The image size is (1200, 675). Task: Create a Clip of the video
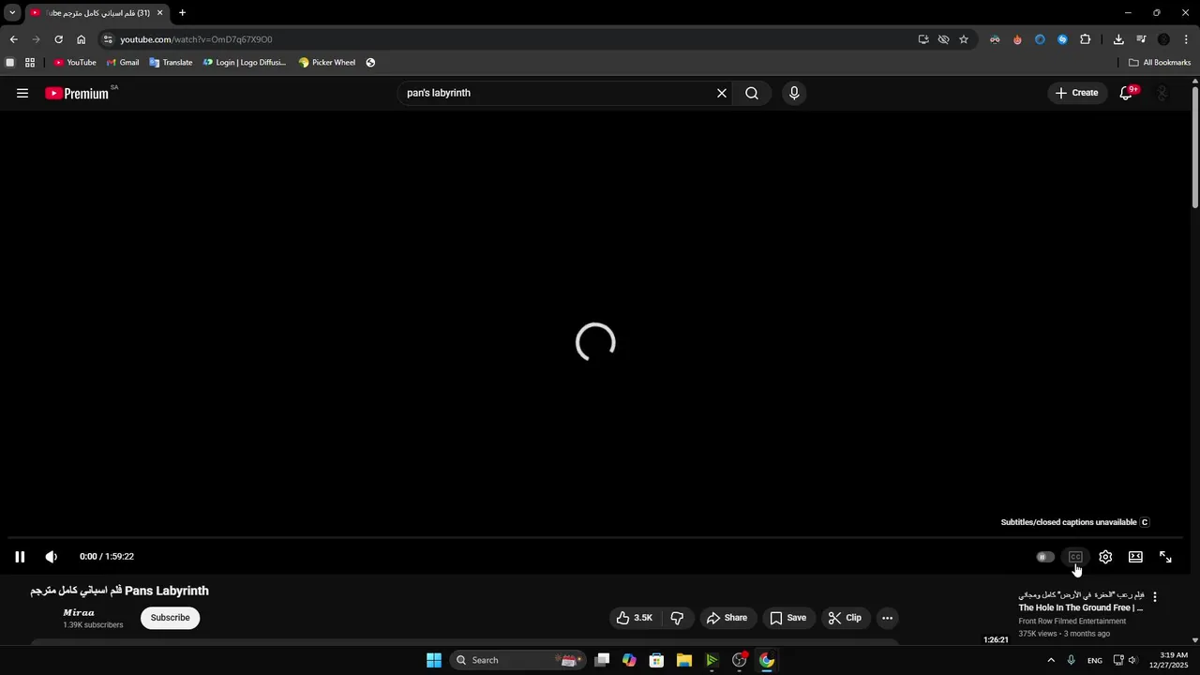[845, 618]
